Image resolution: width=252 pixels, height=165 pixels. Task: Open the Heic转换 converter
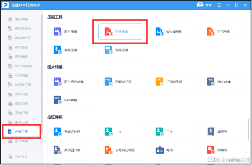(223, 82)
